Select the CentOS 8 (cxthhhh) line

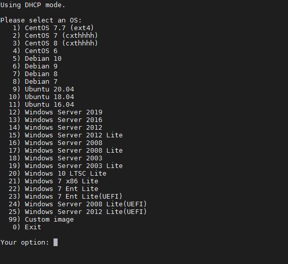(55, 43)
